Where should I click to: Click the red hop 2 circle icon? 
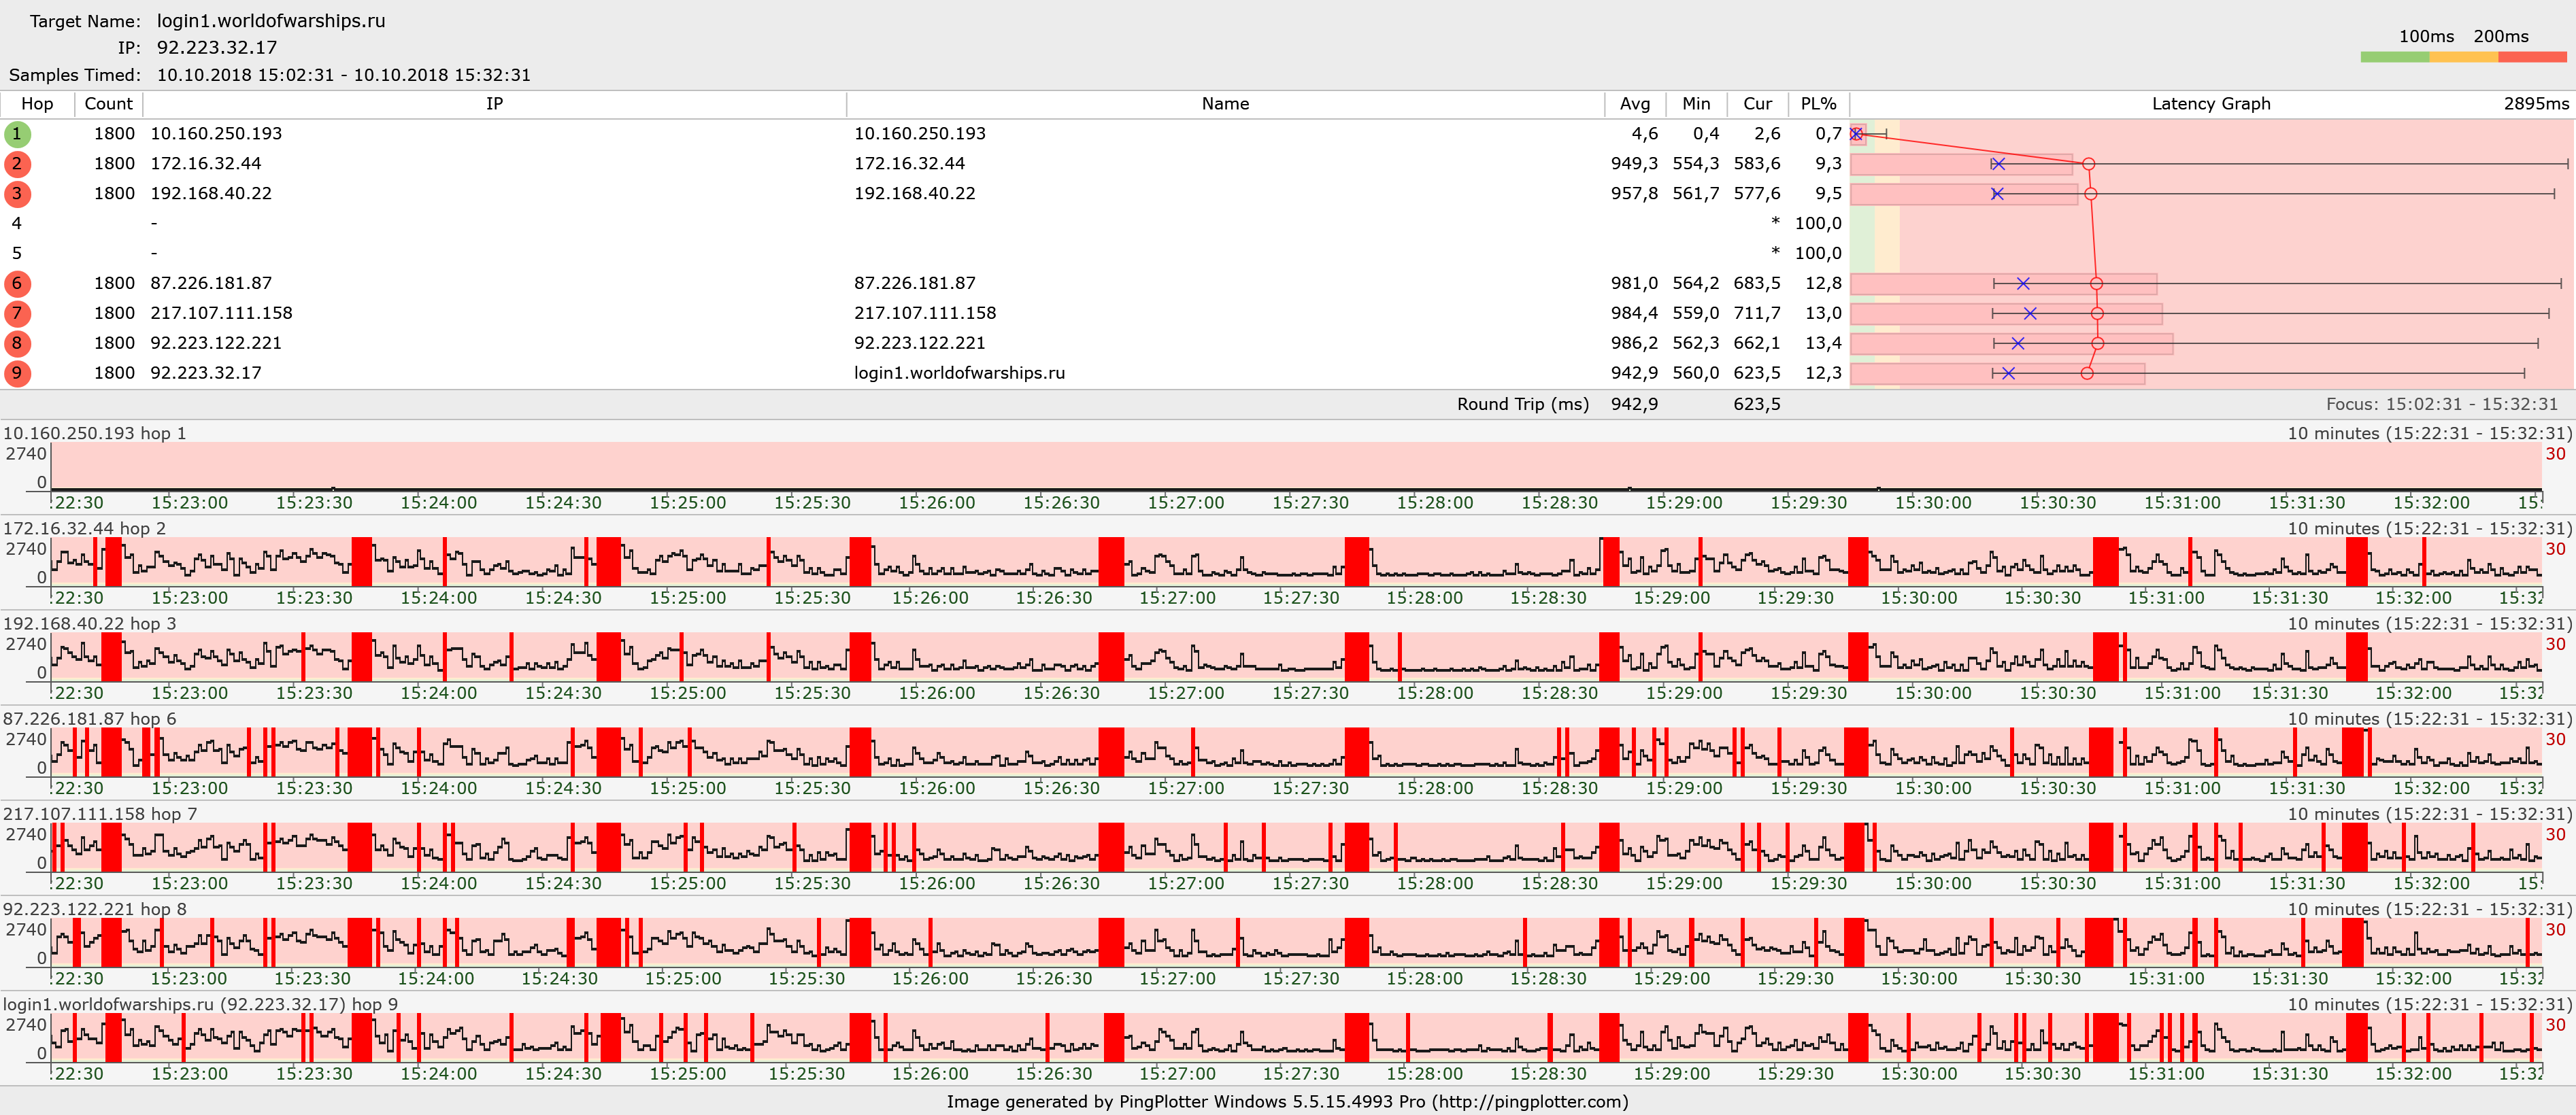[17, 164]
